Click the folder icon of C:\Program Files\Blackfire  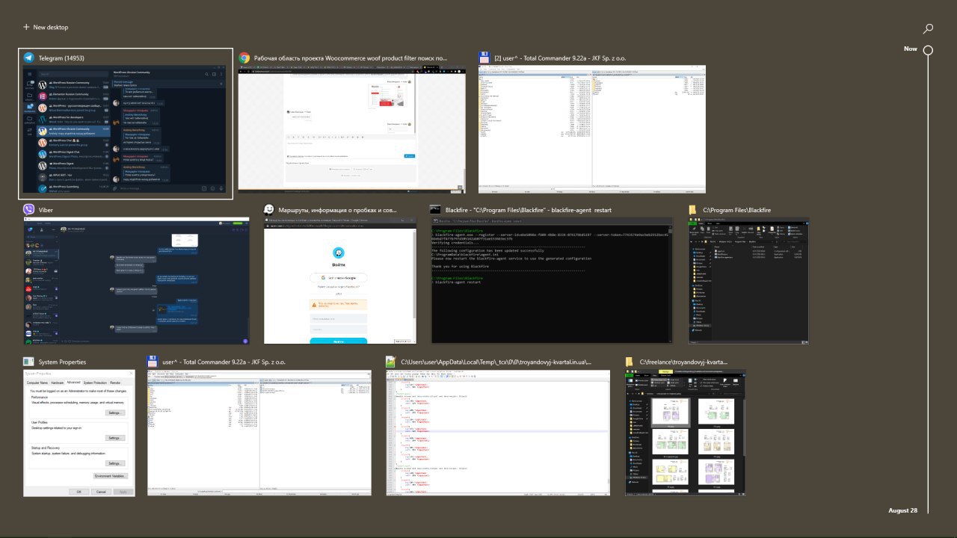coord(693,210)
